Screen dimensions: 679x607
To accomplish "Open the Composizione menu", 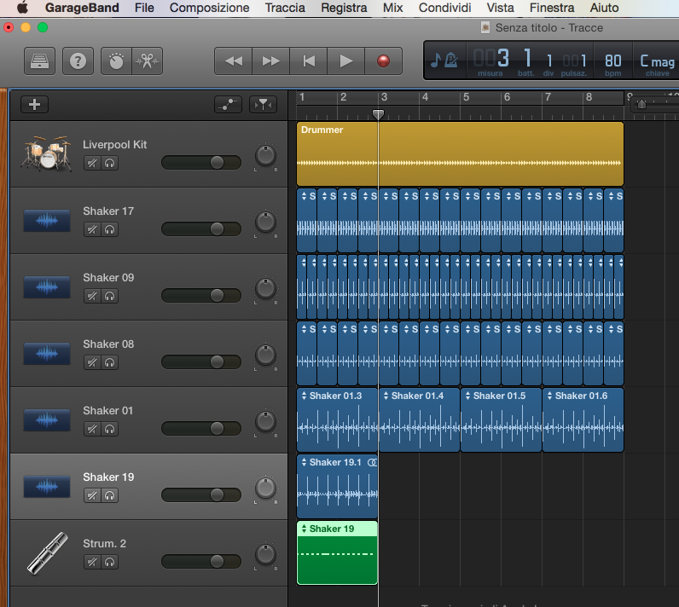I will pyautogui.click(x=209, y=8).
